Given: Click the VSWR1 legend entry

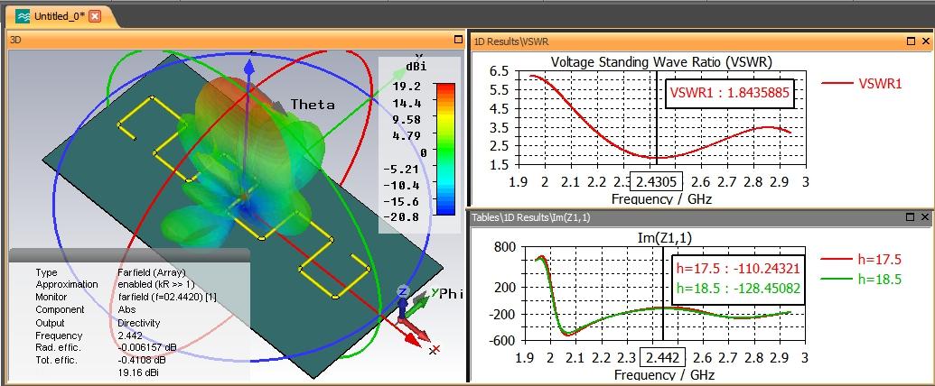Looking at the screenshot, I should click(862, 84).
